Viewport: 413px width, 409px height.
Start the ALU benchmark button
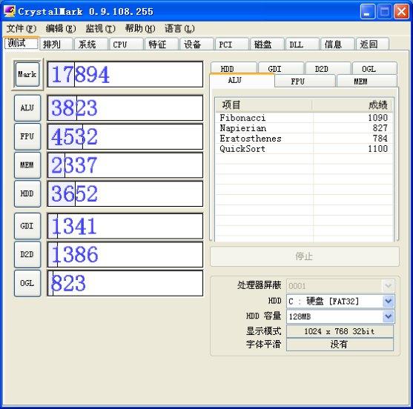tap(27, 108)
